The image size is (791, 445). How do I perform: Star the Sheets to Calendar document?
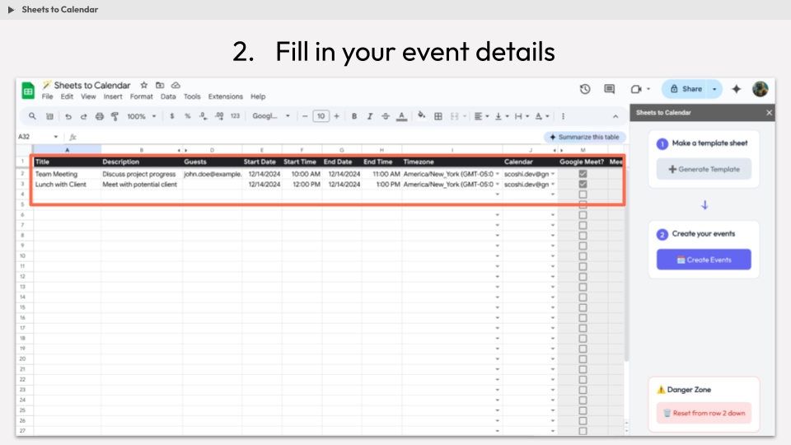pos(143,85)
